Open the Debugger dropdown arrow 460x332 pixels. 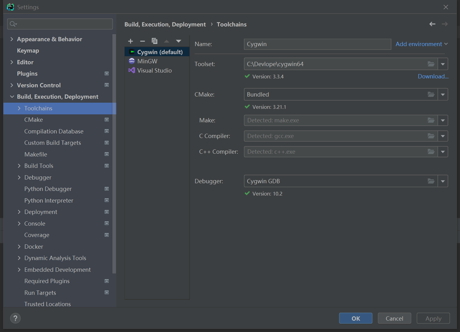point(443,181)
